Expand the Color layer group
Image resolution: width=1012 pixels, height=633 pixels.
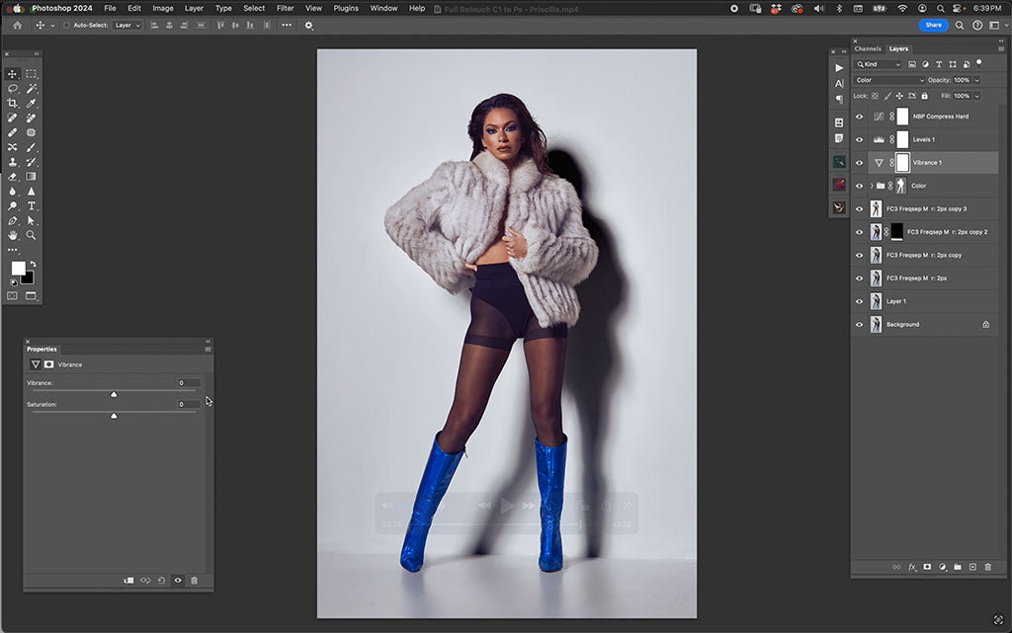pos(872,185)
